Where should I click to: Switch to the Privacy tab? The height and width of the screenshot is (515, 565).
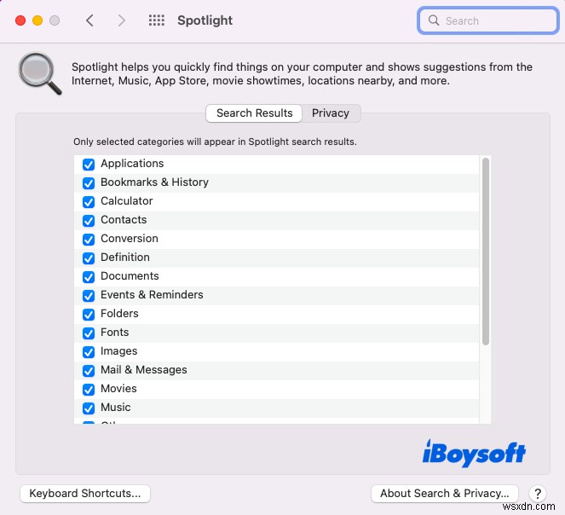pyautogui.click(x=331, y=113)
